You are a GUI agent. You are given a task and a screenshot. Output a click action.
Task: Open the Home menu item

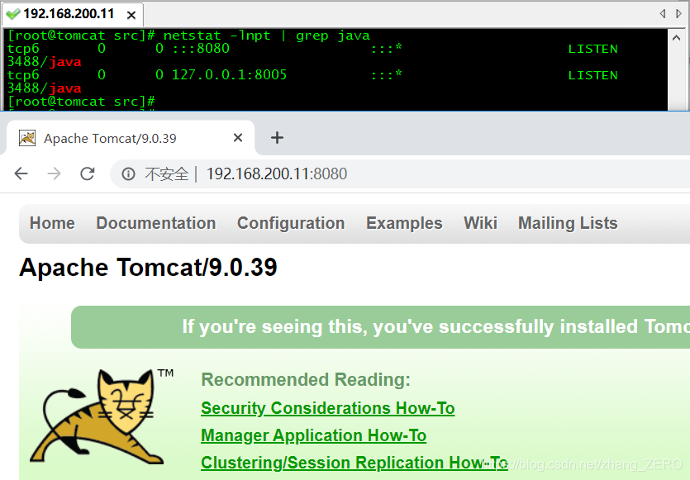point(52,223)
